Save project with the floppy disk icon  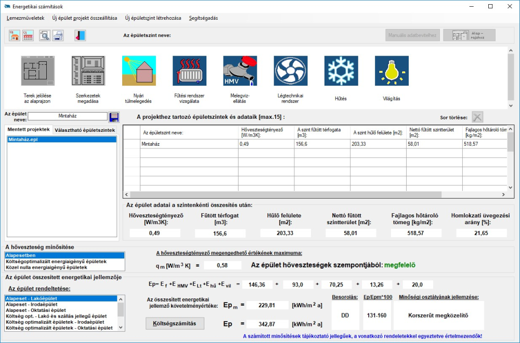[x=114, y=117]
